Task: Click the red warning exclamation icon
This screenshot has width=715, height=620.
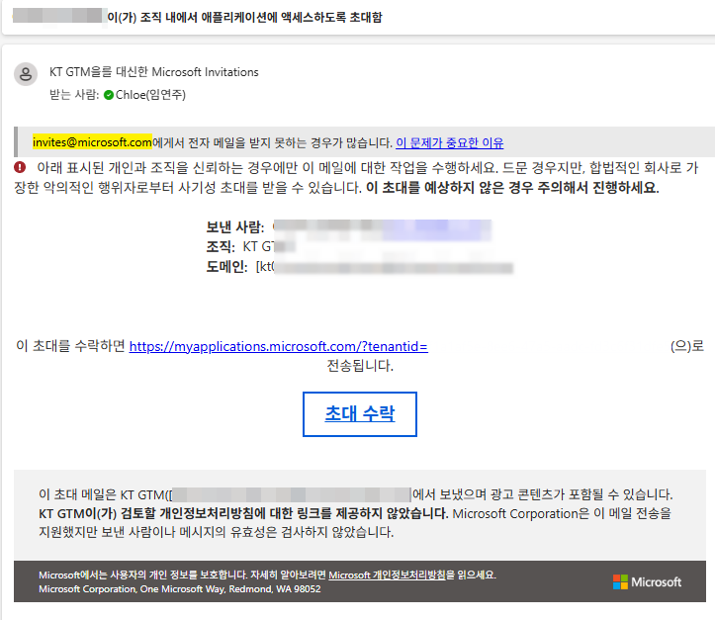Action: (20, 167)
